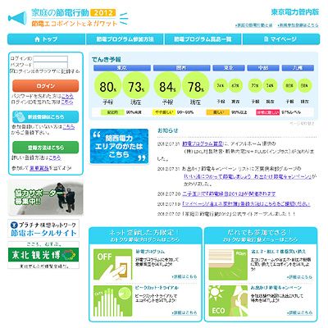Click the プラチナ構想ネットワーク portal banner

tap(43, 229)
